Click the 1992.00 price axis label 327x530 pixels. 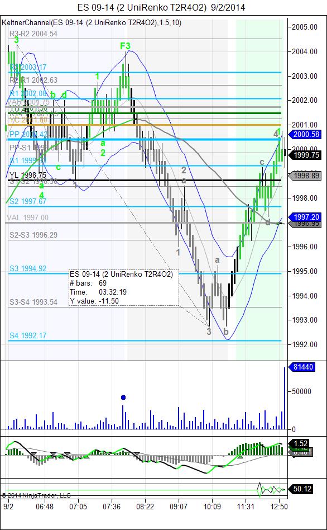tap(305, 344)
